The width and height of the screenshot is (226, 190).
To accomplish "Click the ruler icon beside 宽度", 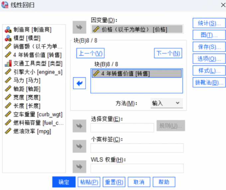I will [x=8, y=97].
